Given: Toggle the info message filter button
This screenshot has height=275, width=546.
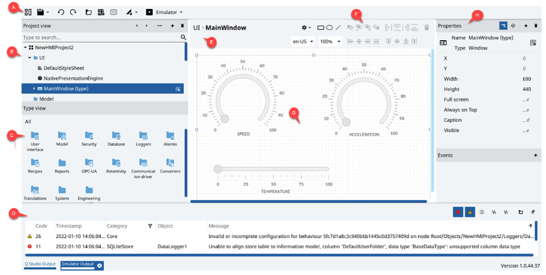Looking at the screenshot, I should (x=482, y=212).
